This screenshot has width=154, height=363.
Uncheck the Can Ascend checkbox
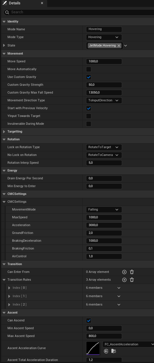tap(89, 321)
